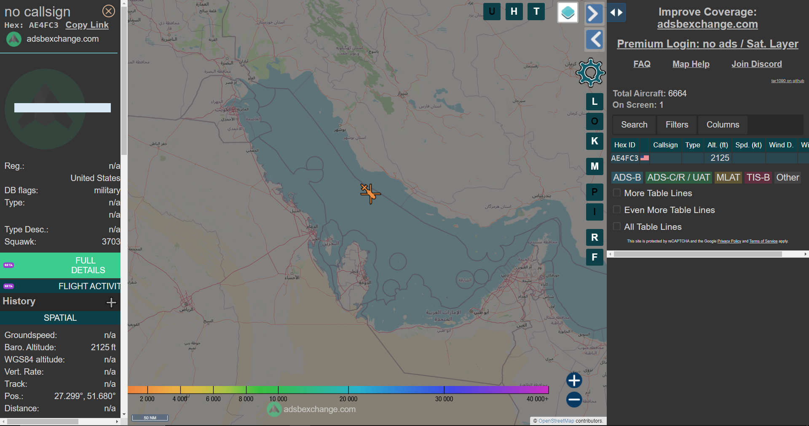Screen dimensions: 809x426
Task: Sort table by Hex ID column
Action: [624, 145]
